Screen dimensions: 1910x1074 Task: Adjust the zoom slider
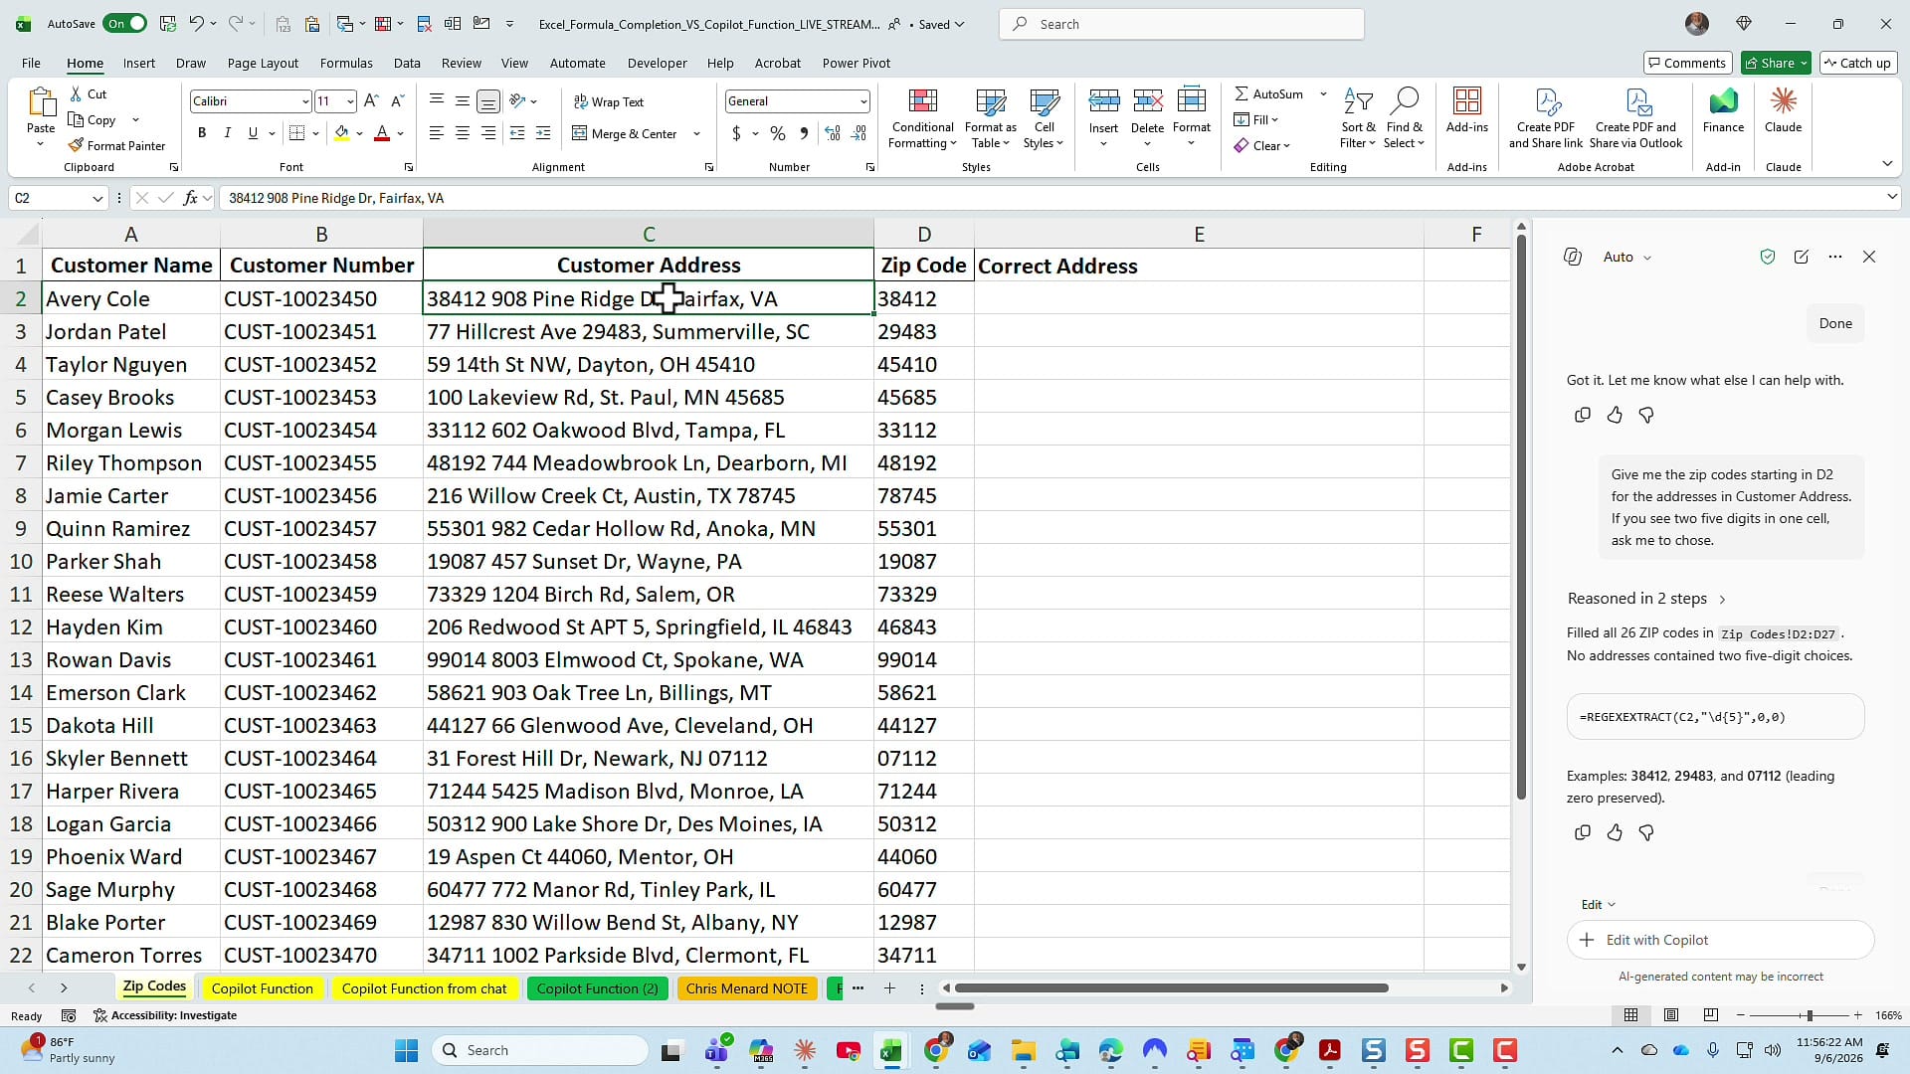[1809, 1015]
